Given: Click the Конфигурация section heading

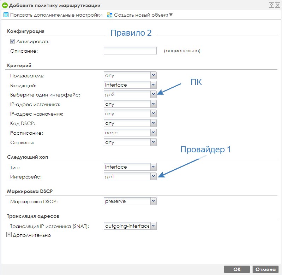Looking at the screenshot, I should pyautogui.click(x=26, y=31).
